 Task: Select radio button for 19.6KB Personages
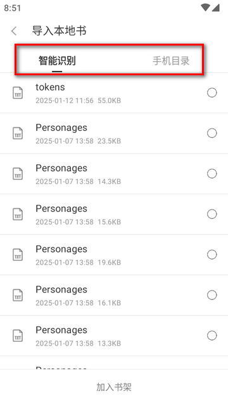coord(212,254)
